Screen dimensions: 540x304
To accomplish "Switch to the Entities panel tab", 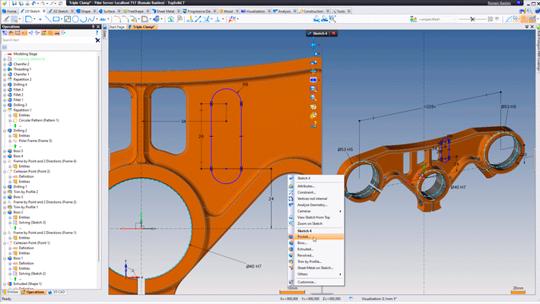I will [x=11, y=292].
